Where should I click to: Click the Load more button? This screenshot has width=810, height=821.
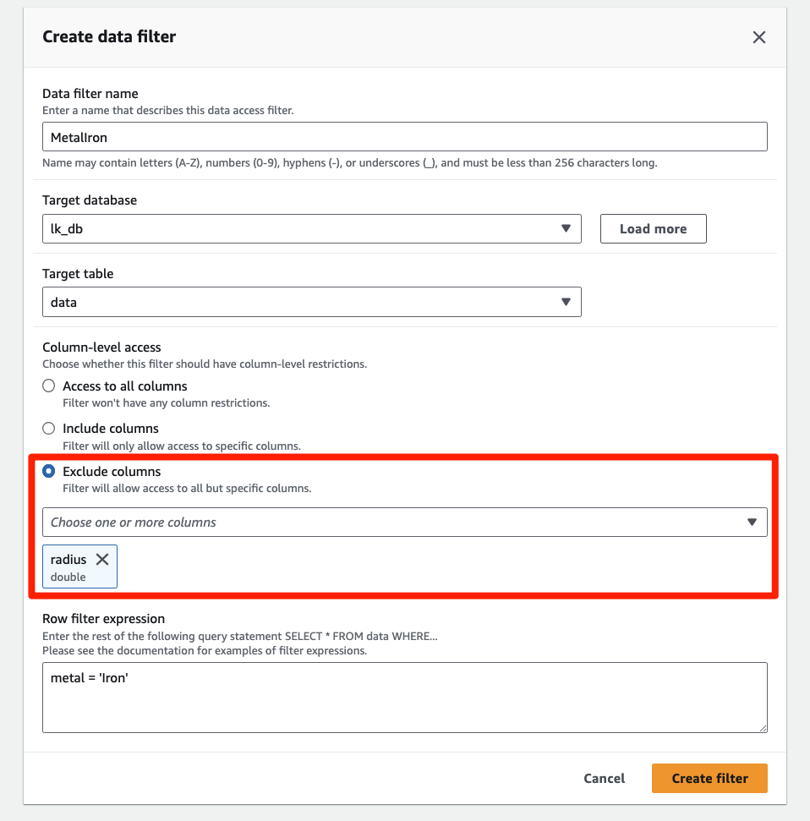(x=653, y=229)
